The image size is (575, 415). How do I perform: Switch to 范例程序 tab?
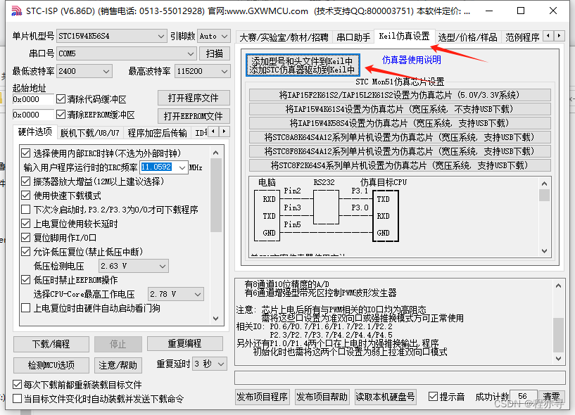(522, 37)
